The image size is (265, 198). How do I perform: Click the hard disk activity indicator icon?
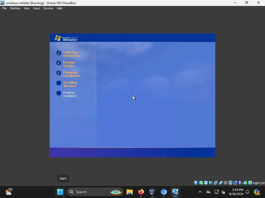(x=196, y=183)
